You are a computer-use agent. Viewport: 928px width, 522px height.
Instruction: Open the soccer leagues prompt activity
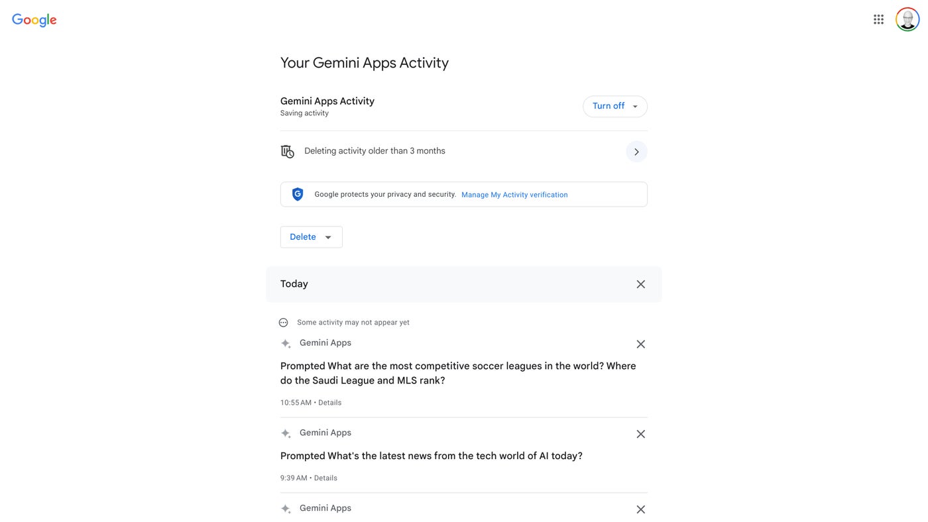click(458, 373)
